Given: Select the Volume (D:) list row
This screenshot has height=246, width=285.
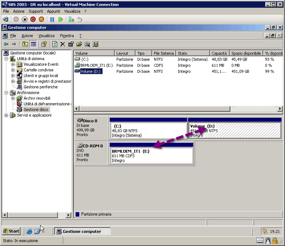Looking at the screenshot, I should click(x=178, y=71).
